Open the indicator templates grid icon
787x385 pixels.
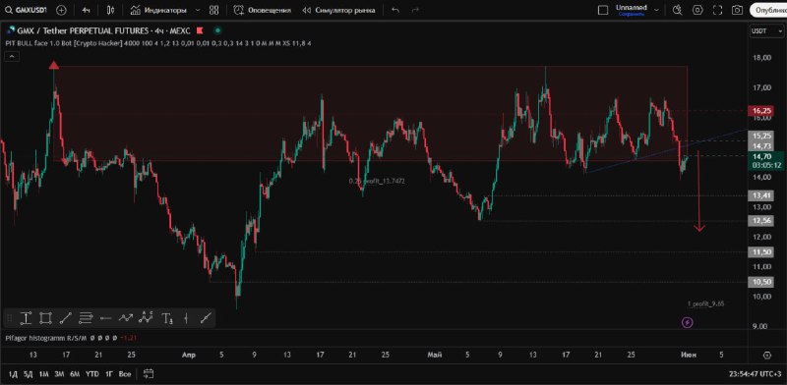point(214,10)
